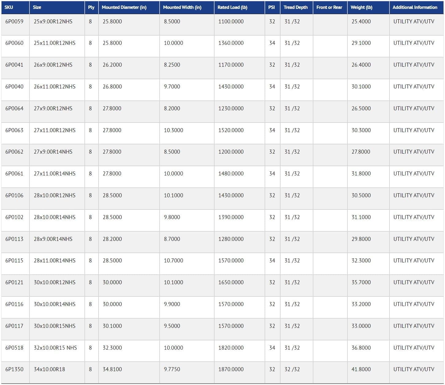Sort by the Size column header
This screenshot has width=445, height=385.
[x=37, y=7]
